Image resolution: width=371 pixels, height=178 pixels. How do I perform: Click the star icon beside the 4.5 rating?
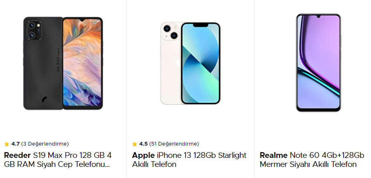[x=134, y=144]
